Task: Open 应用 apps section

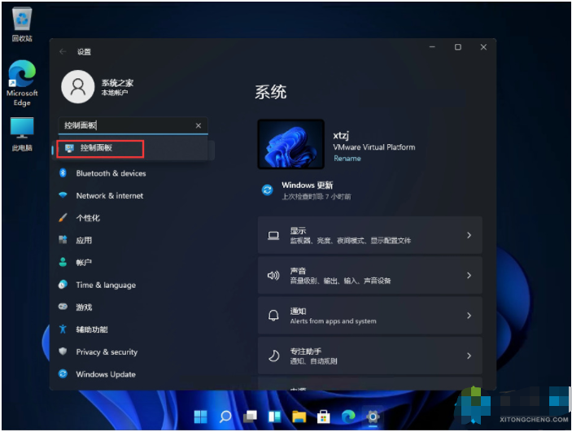Action: [84, 241]
